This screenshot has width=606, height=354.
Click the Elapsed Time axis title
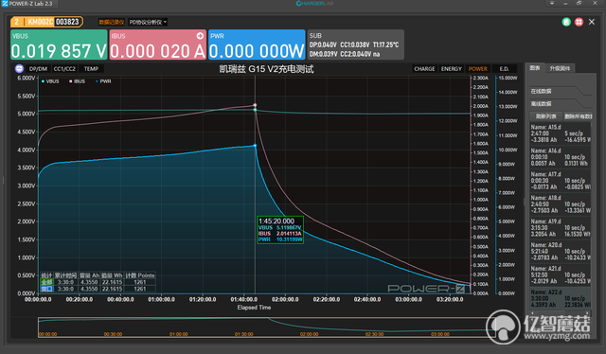pos(254,308)
